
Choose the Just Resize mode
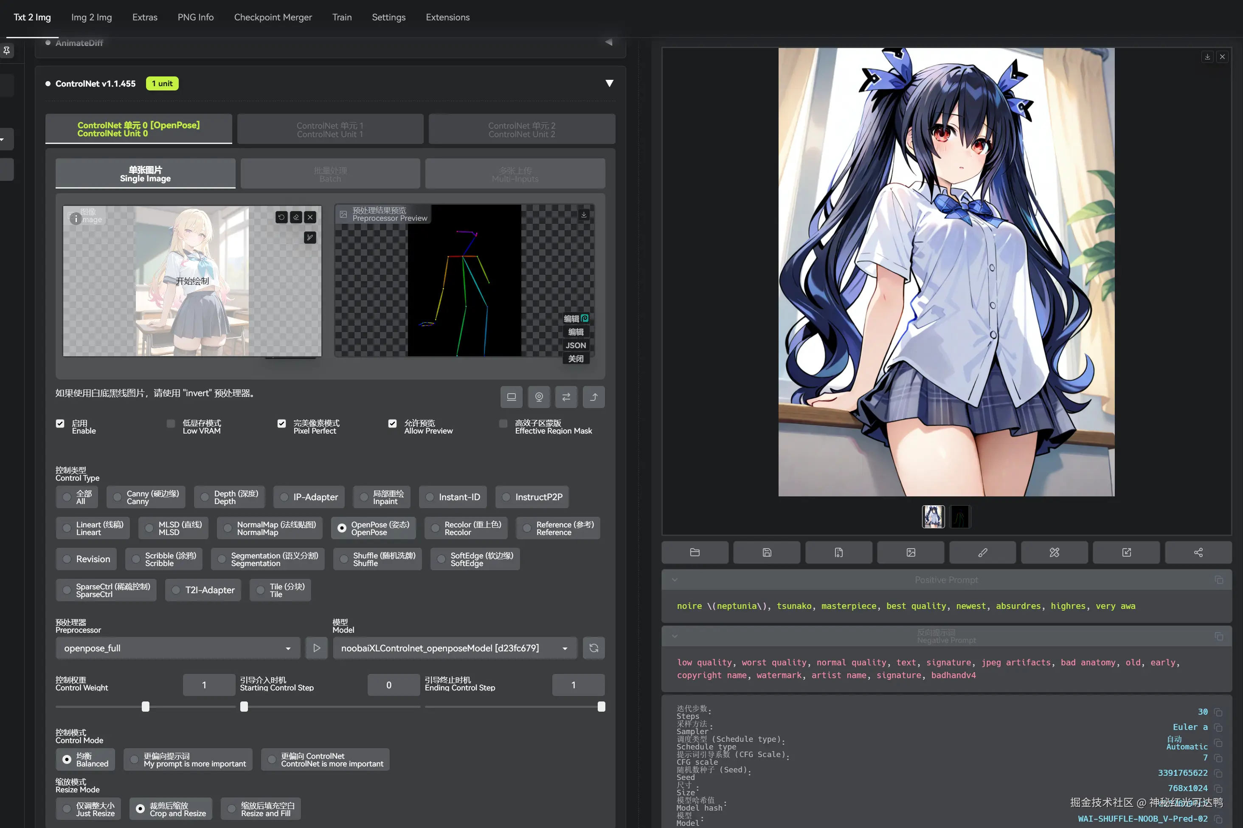88,808
